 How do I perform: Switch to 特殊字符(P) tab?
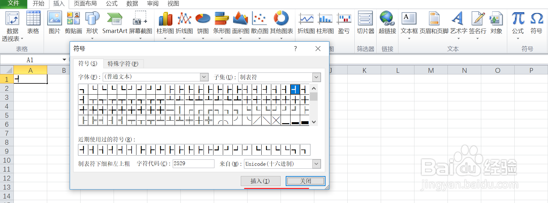click(x=123, y=64)
